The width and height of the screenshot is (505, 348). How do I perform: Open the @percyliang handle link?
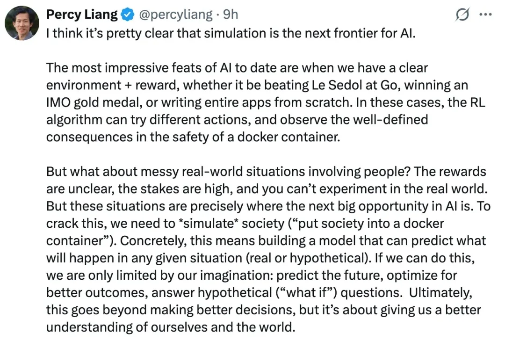tap(175, 15)
